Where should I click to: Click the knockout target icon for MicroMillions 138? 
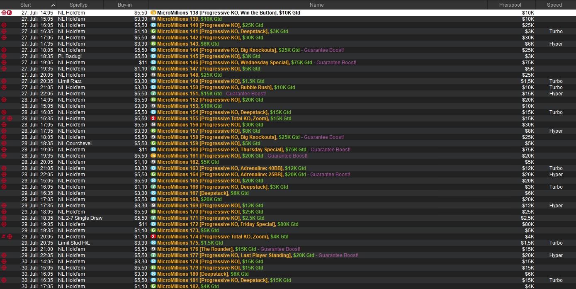[x=4, y=13]
